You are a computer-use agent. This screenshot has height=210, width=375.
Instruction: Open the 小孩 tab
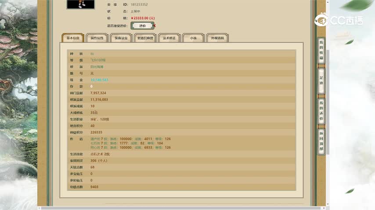coord(193,38)
